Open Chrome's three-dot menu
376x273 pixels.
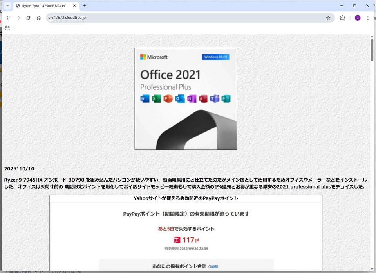pos(368,18)
